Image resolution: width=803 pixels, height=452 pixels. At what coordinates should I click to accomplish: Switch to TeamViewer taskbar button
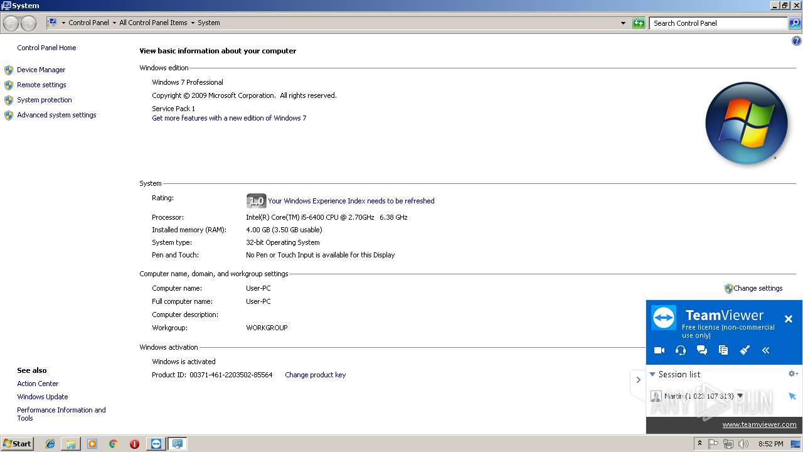click(156, 444)
